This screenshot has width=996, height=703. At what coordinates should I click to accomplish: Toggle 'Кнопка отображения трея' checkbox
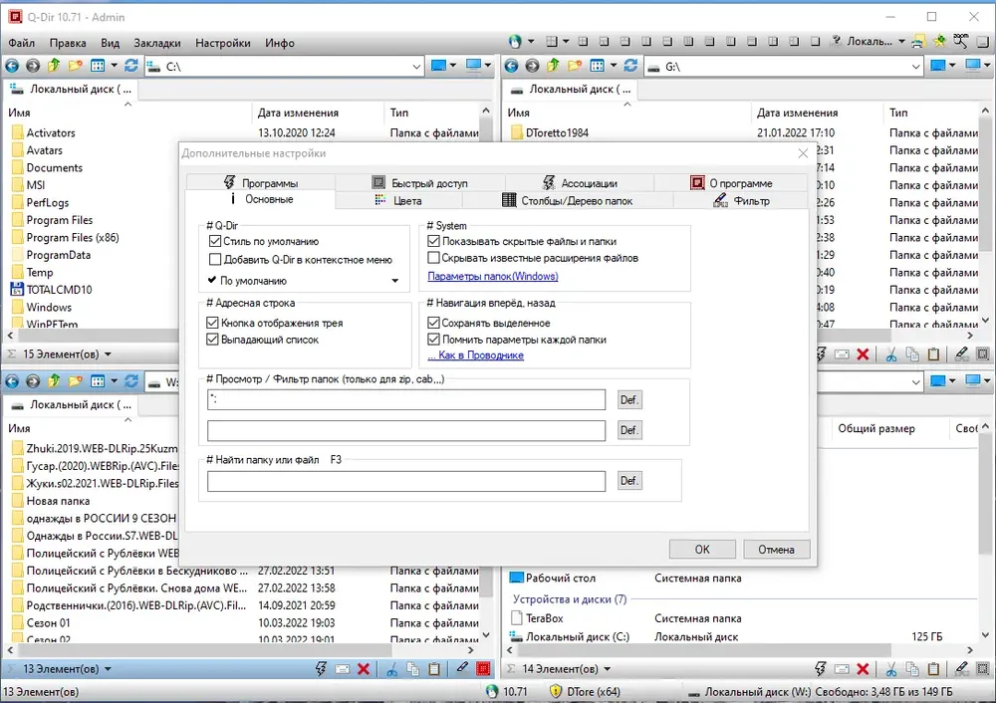point(213,323)
